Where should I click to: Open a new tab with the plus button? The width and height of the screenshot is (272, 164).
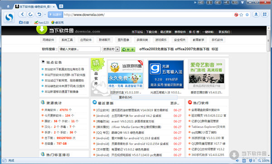point(61,6)
